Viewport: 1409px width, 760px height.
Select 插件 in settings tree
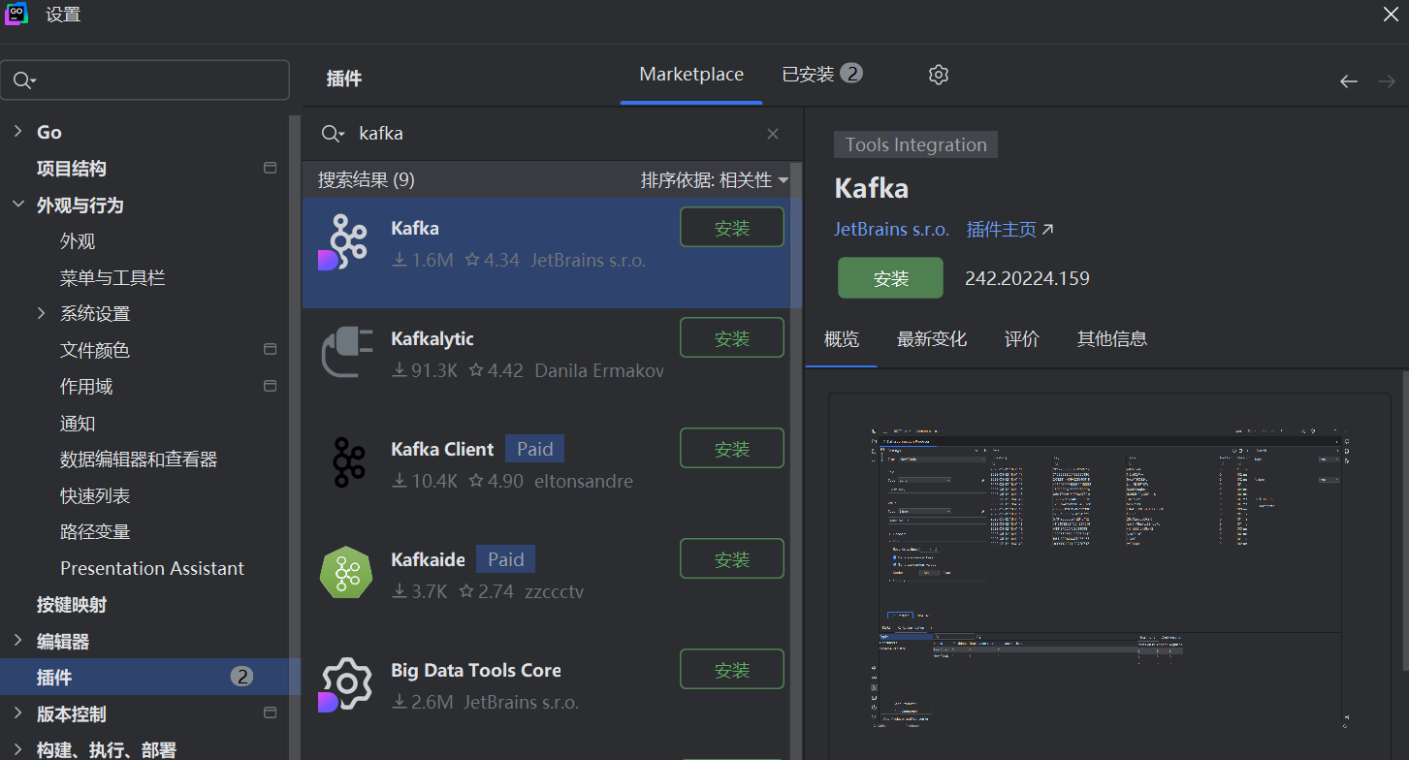pos(150,677)
